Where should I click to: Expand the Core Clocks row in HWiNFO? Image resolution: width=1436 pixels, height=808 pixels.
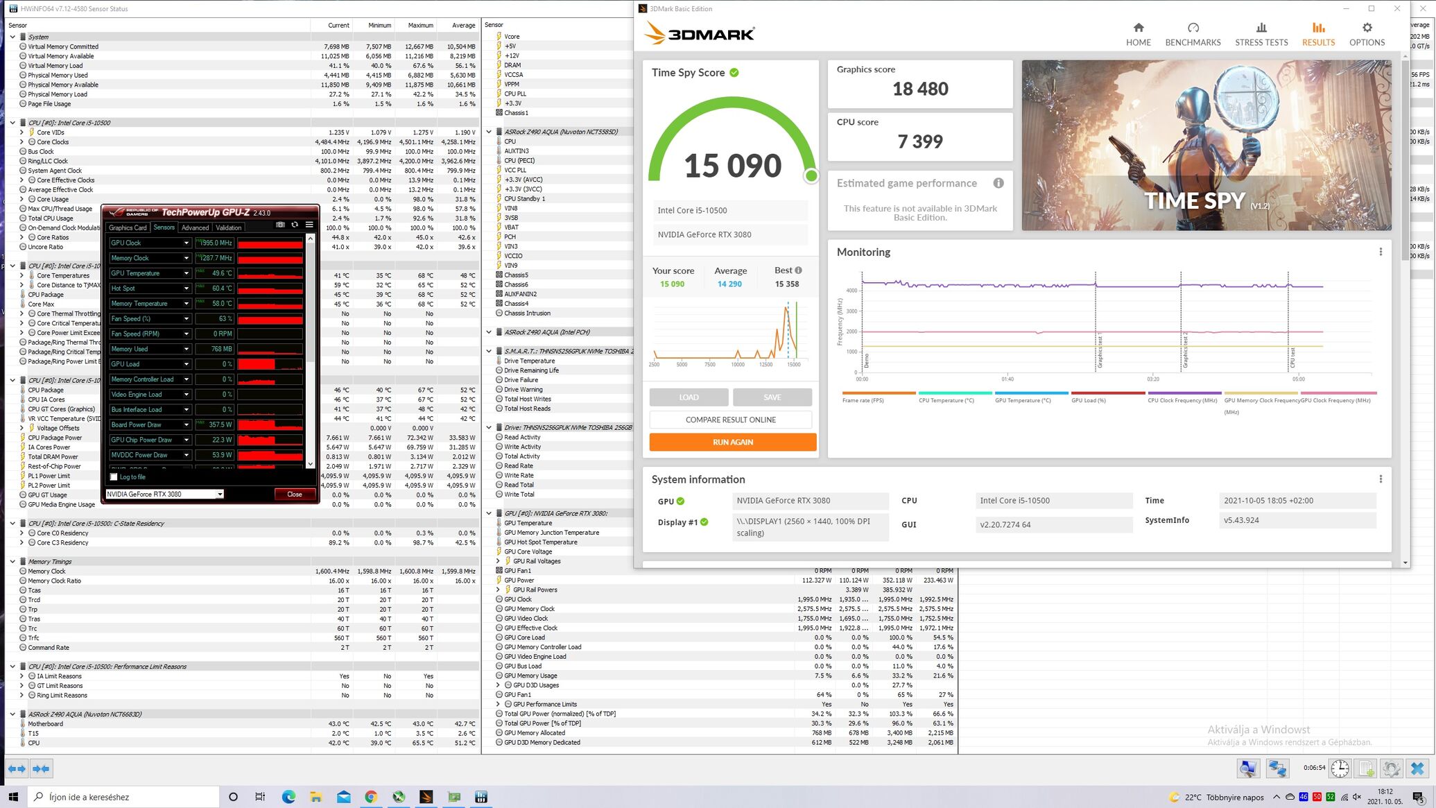pos(21,142)
